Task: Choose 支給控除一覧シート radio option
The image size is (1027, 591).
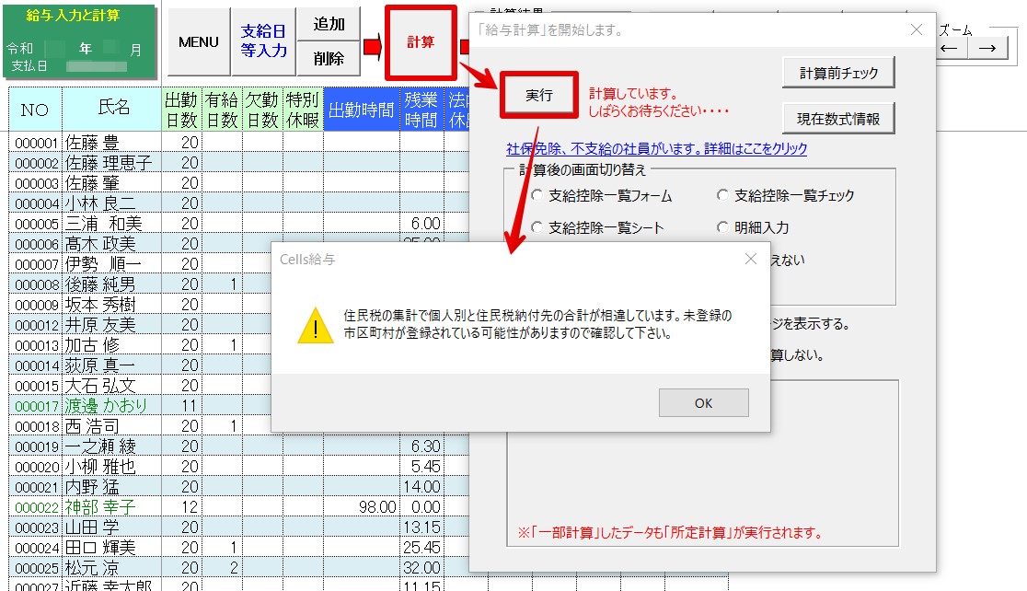Action: (537, 227)
